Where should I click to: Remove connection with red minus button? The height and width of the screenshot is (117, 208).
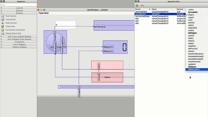click(x=142, y=6)
